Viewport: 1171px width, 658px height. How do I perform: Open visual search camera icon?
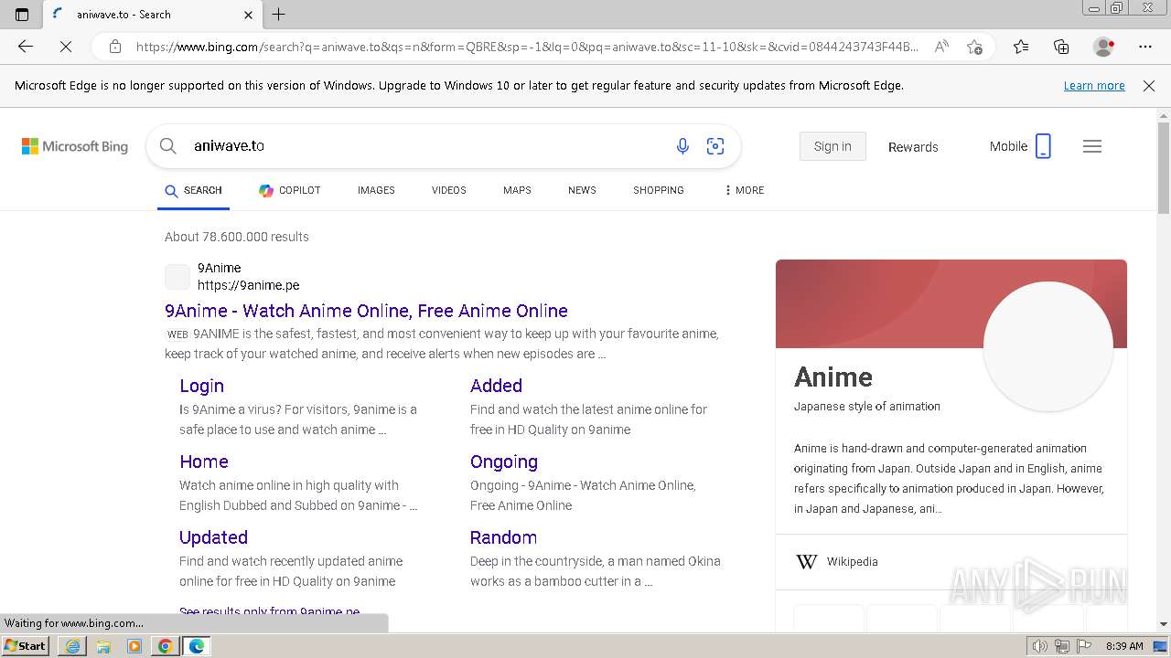[x=715, y=146]
